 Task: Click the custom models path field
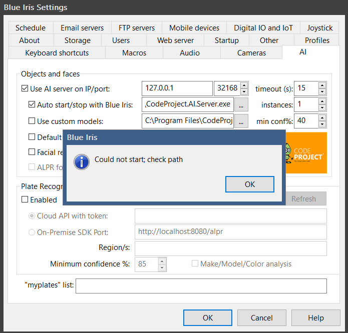tap(188, 120)
